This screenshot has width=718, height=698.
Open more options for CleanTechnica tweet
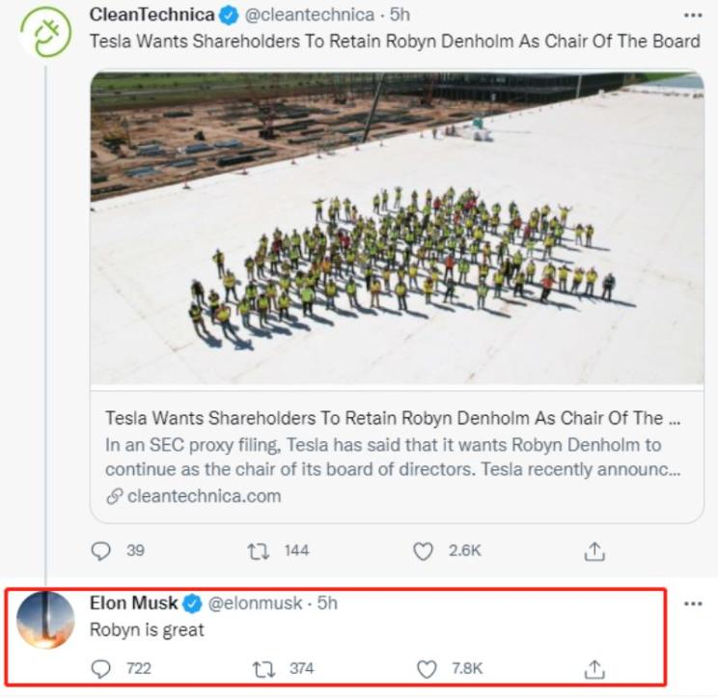click(x=693, y=15)
